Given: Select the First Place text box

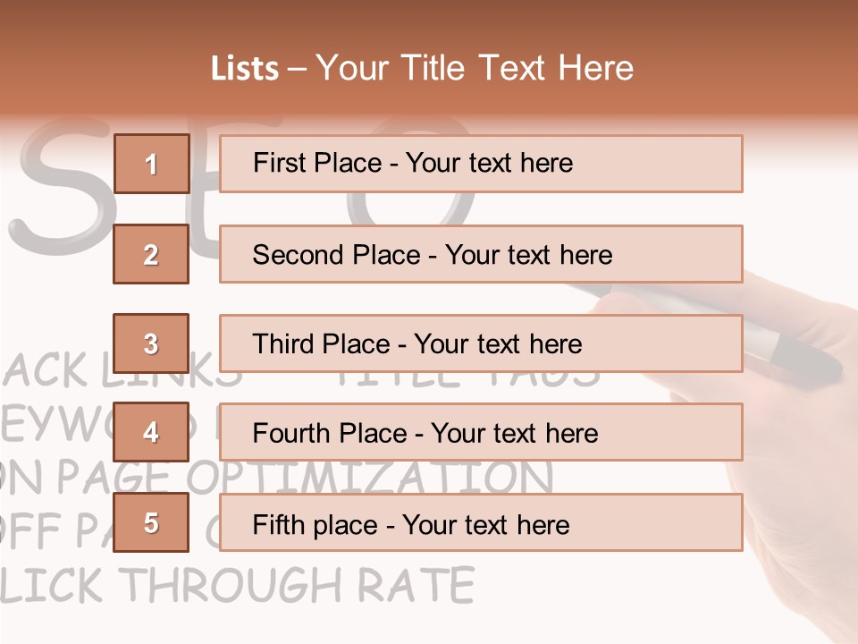Looking at the screenshot, I should [481, 164].
